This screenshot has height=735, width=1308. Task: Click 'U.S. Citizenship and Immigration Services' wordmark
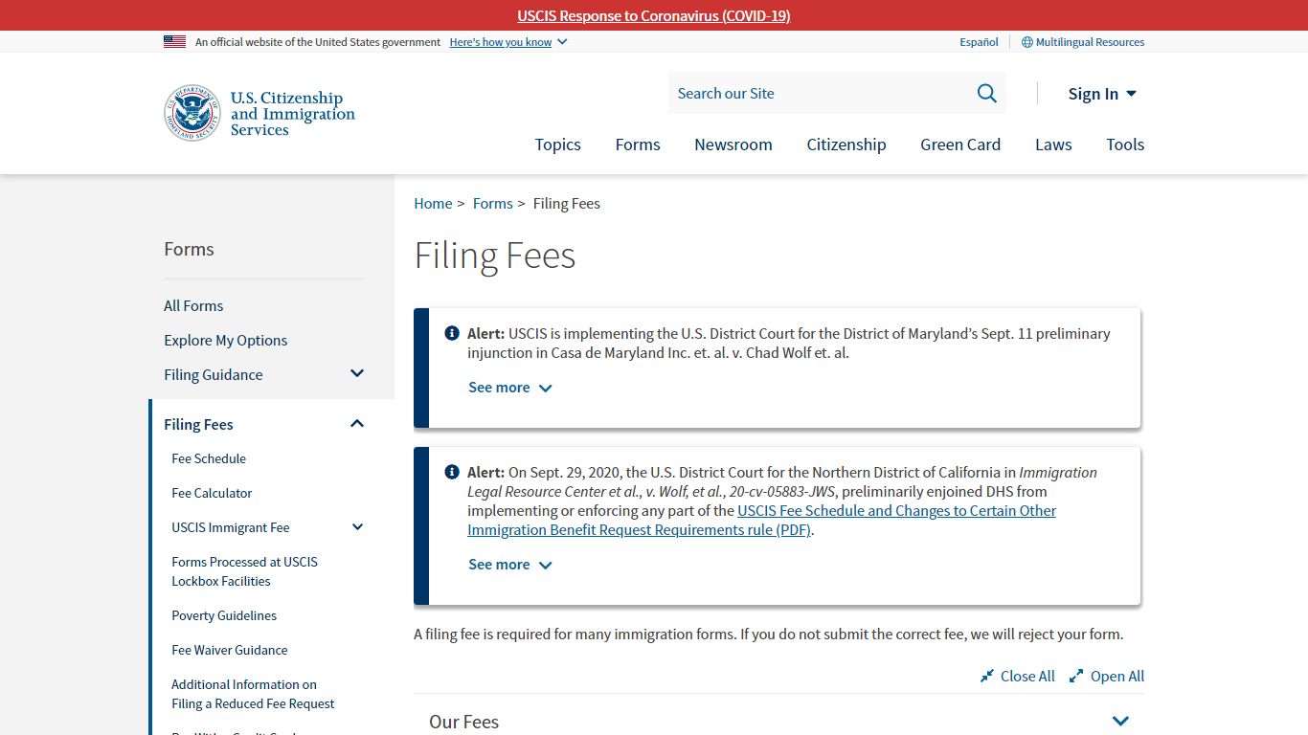tap(292, 113)
